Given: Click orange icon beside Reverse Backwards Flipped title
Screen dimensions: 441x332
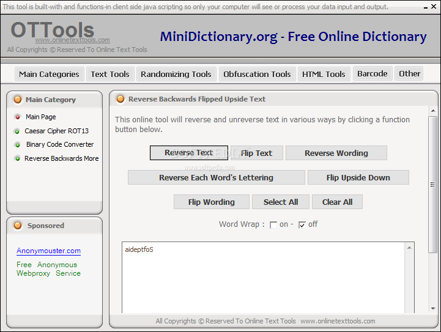Looking at the screenshot, I should (x=120, y=99).
